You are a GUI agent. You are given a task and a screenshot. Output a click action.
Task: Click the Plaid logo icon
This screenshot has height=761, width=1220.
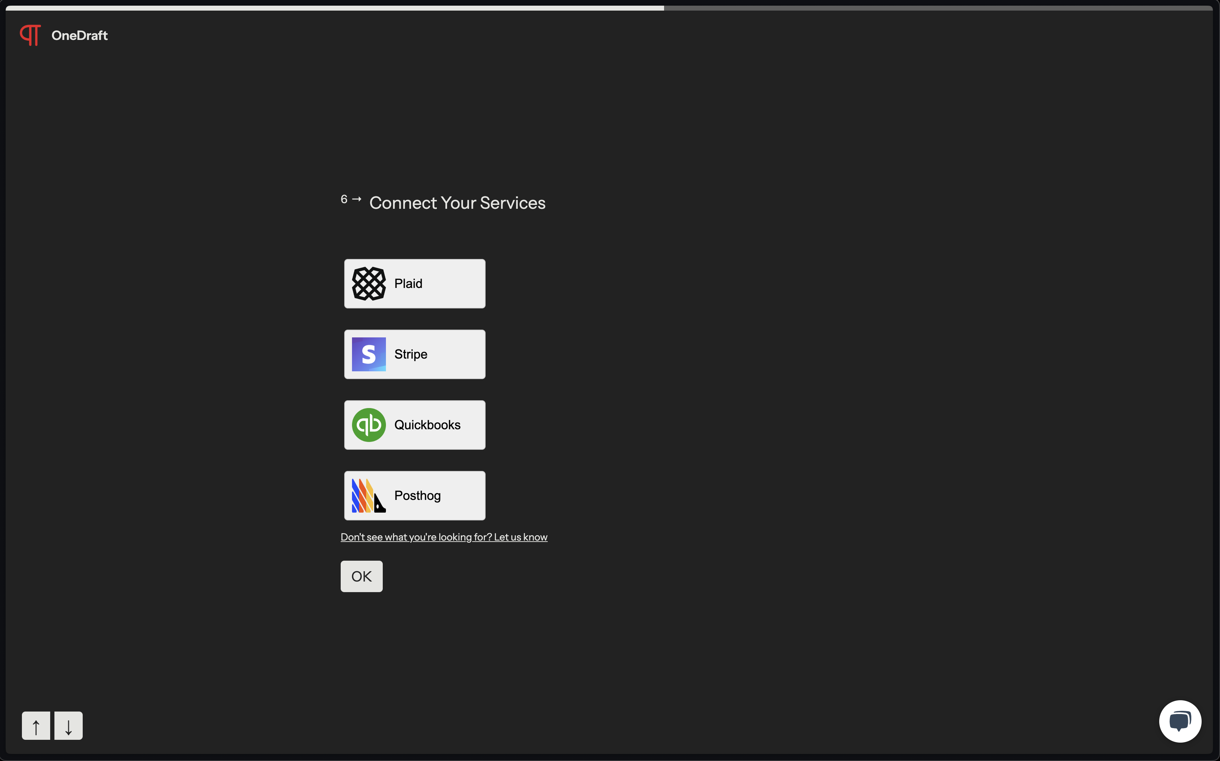(369, 284)
